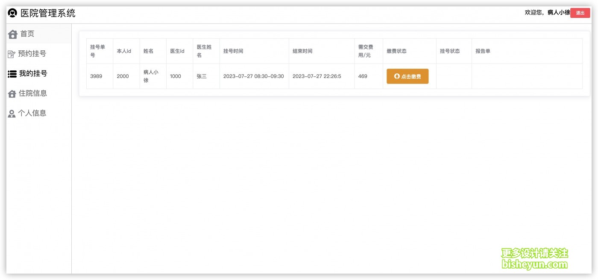Click the orange 点击缴费 button
This screenshot has width=598, height=280.
point(407,76)
